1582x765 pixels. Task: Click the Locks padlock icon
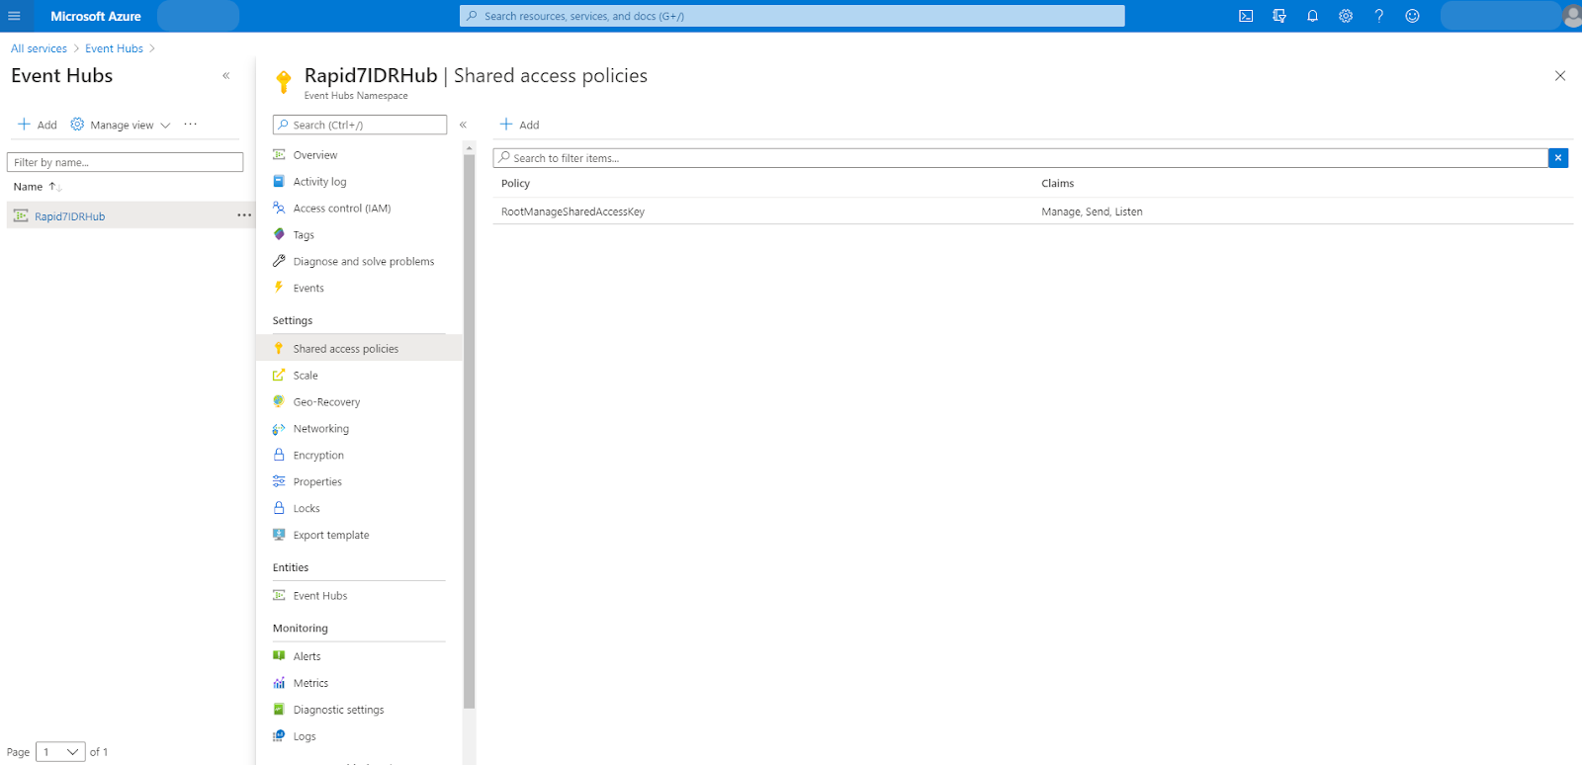pyautogui.click(x=279, y=508)
